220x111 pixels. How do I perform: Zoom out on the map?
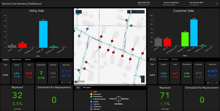(143, 81)
